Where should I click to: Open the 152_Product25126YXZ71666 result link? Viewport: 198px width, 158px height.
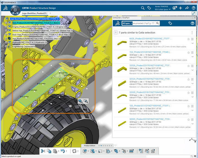150,52
